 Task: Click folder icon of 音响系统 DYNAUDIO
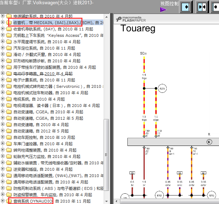click(9, 201)
